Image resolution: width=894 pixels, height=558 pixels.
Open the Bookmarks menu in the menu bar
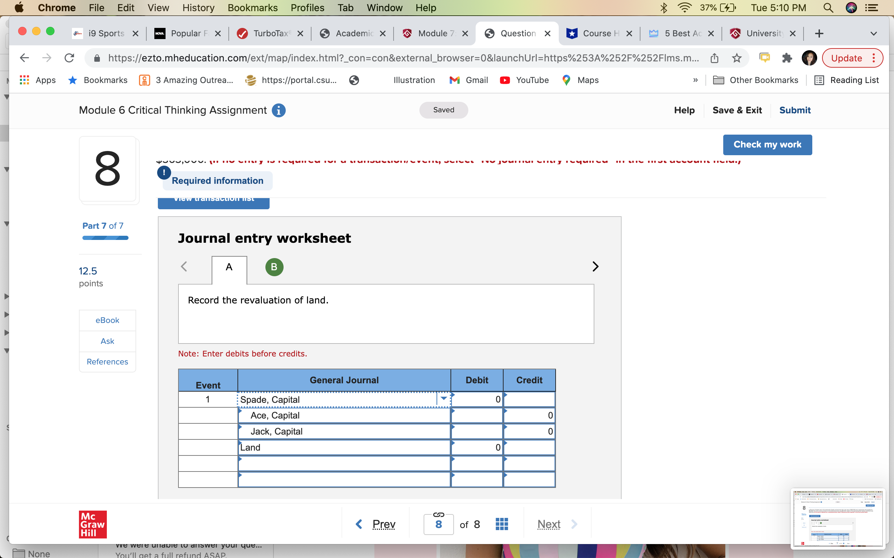pyautogui.click(x=253, y=7)
